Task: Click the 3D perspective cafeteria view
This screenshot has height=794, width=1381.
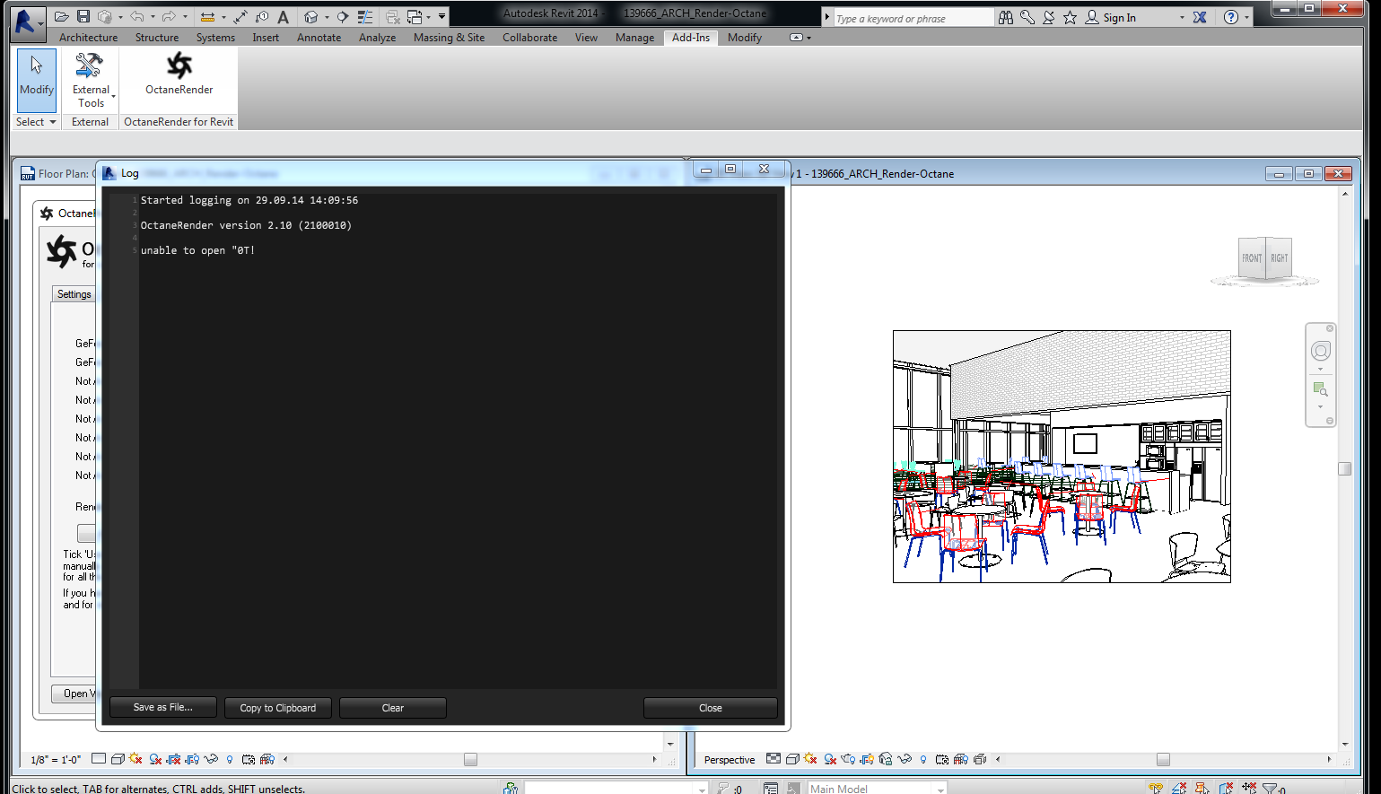Action: [1062, 457]
